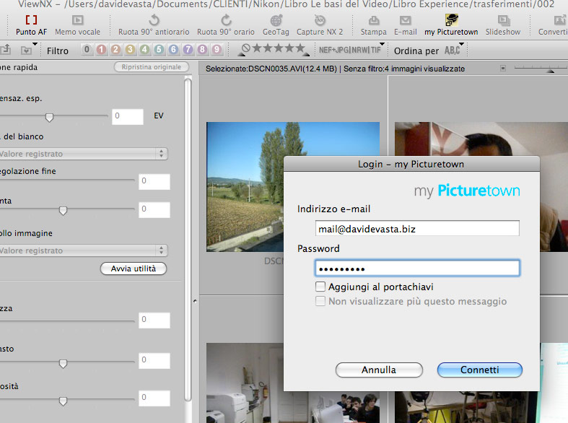
Task: Filter by orange label 2
Action: [x=115, y=49]
